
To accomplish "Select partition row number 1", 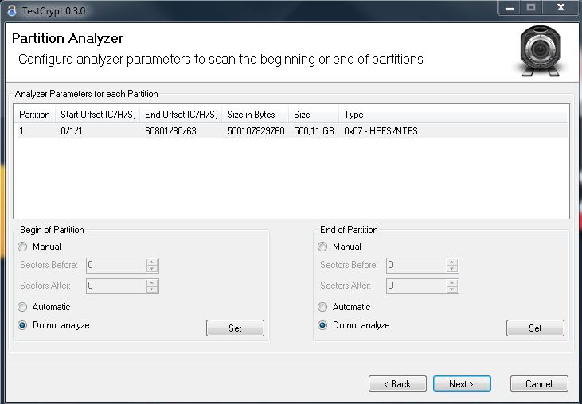I will pos(292,131).
